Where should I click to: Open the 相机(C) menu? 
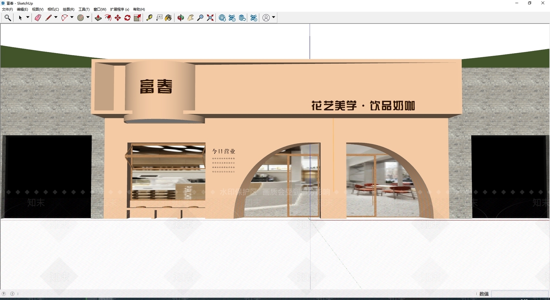tap(53, 9)
